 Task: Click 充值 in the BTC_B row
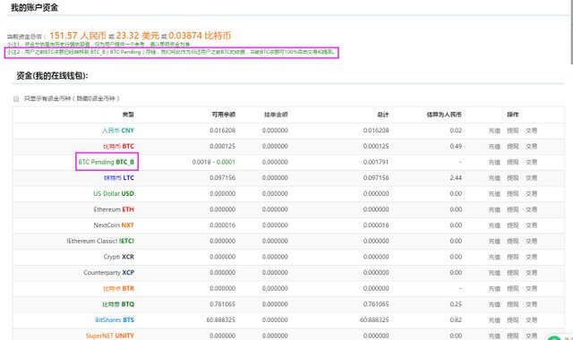click(x=494, y=162)
